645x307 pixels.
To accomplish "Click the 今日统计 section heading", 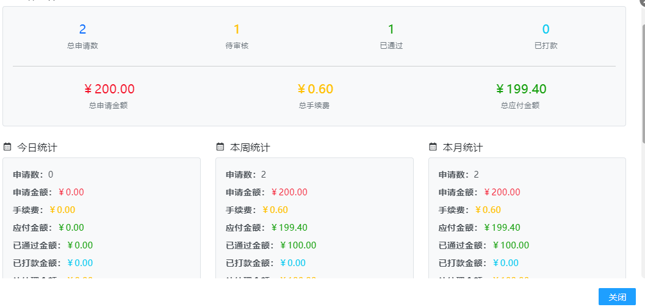I will [37, 148].
